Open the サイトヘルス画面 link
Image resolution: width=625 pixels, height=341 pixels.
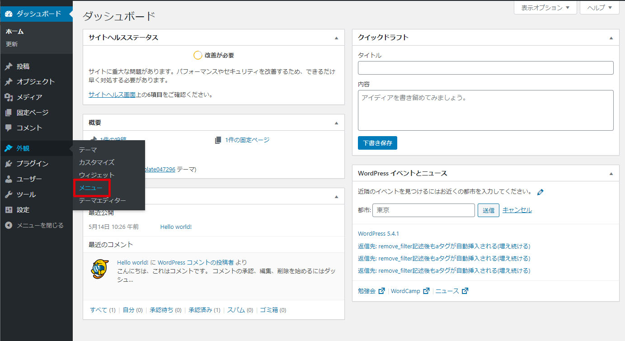[x=112, y=95]
